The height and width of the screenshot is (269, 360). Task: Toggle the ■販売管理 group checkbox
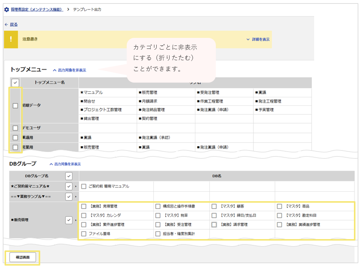69,220
